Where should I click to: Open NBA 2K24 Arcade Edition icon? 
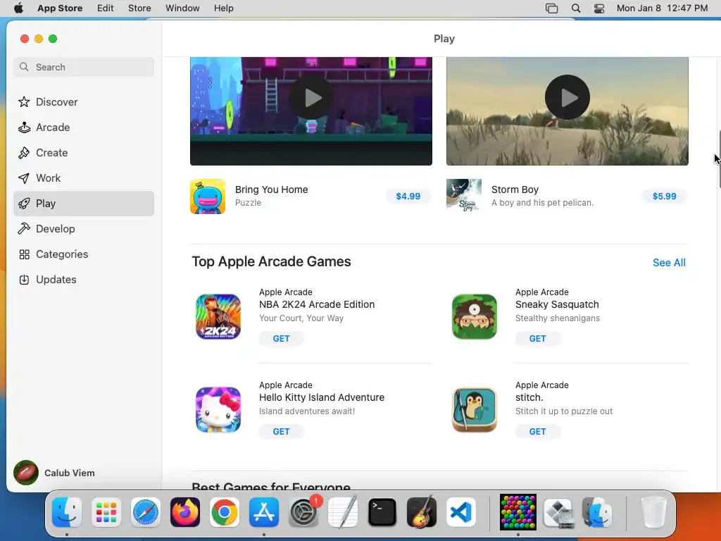tap(218, 316)
